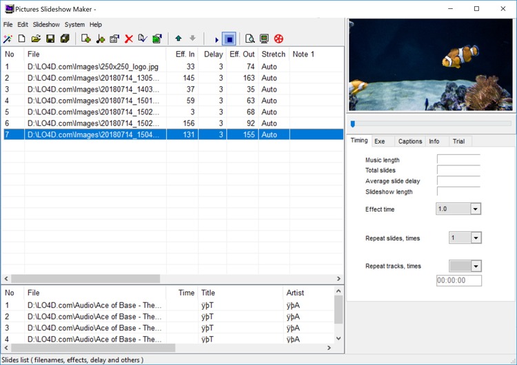The image size is (517, 365).
Task: Click the slides list File column header
Action: click(x=95, y=54)
